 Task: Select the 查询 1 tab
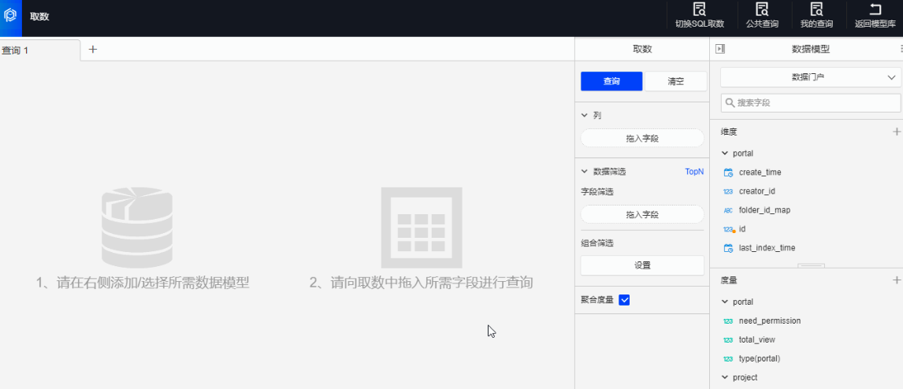pos(39,50)
